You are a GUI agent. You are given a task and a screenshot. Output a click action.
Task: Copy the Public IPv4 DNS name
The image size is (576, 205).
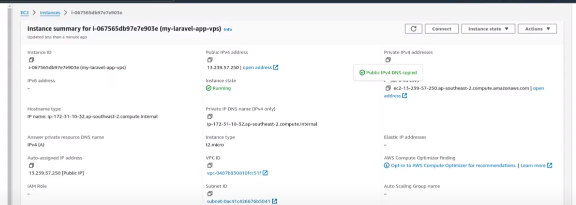pos(388,88)
